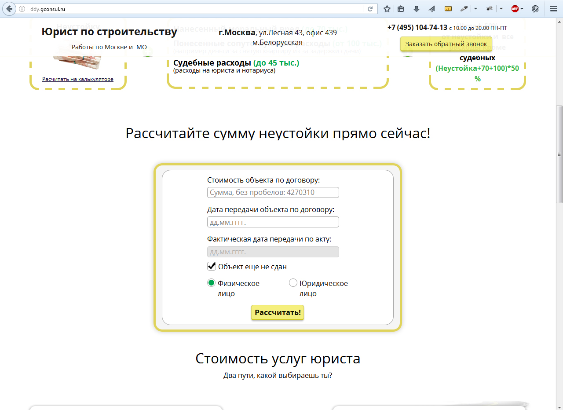The image size is (563, 410).
Task: Expand the eyedropper dropdown arrow
Action: pos(475,9)
